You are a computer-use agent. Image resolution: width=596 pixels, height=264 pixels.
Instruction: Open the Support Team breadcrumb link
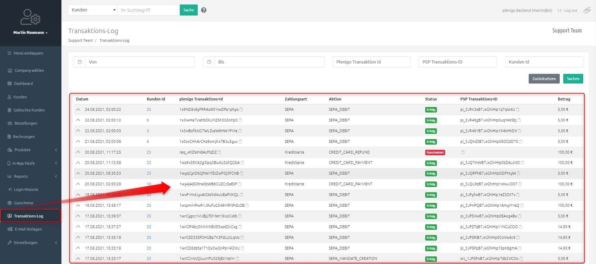point(80,40)
